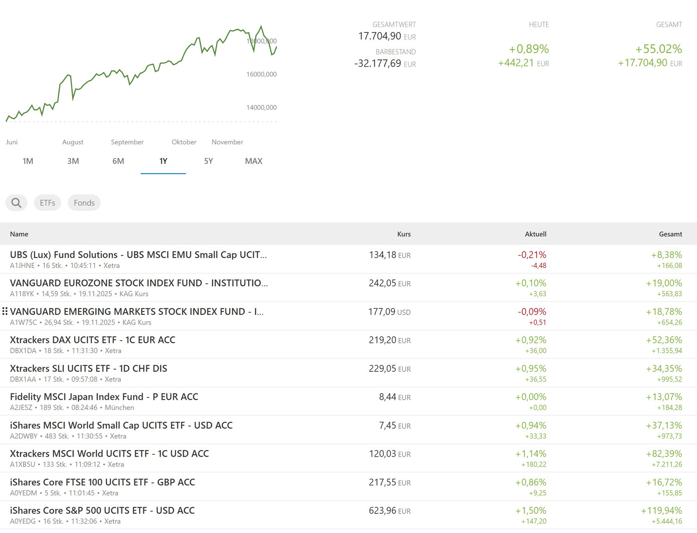Sort table by Name column header
The height and width of the screenshot is (533, 697).
pyautogui.click(x=19, y=234)
